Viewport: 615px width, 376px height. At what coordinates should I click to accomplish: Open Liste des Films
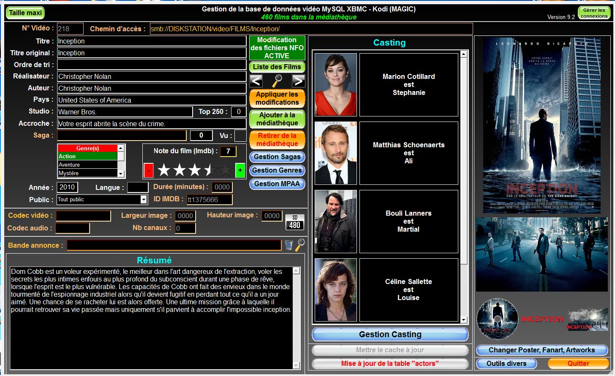point(277,67)
